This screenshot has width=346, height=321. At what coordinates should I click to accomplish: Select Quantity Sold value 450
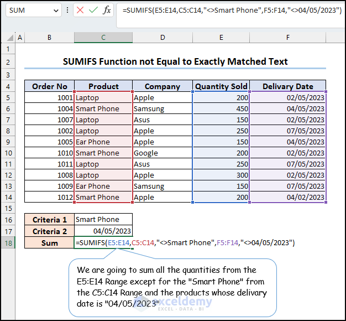[x=221, y=109]
